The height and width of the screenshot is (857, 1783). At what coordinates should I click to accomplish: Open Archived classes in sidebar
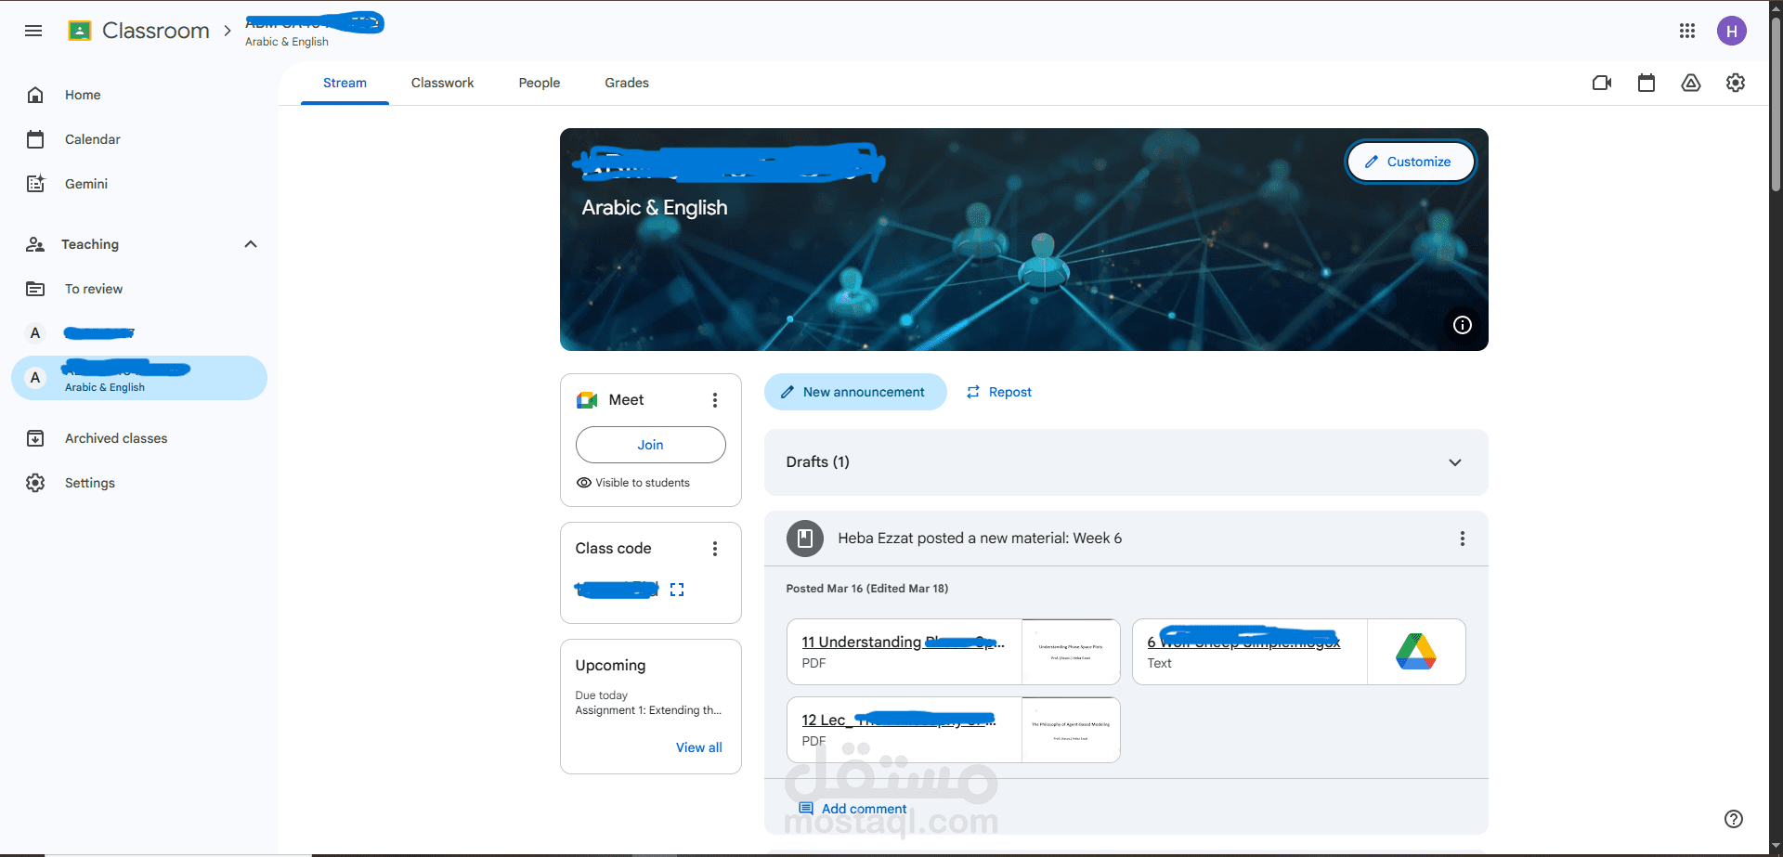[139, 438]
